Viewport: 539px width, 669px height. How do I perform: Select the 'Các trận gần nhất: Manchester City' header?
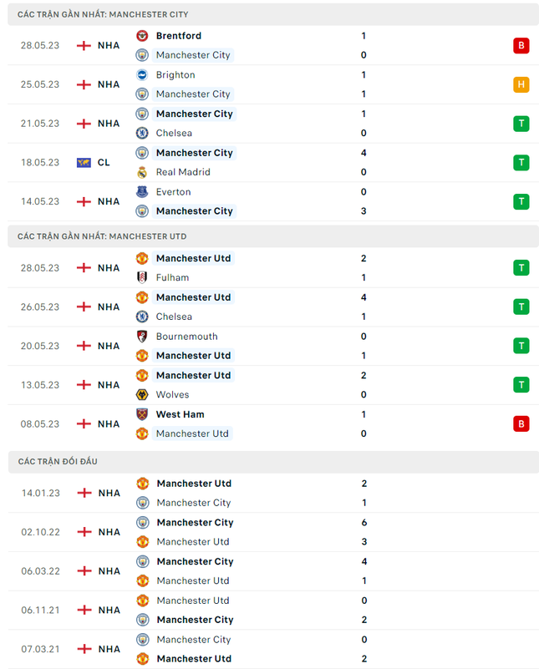(103, 14)
